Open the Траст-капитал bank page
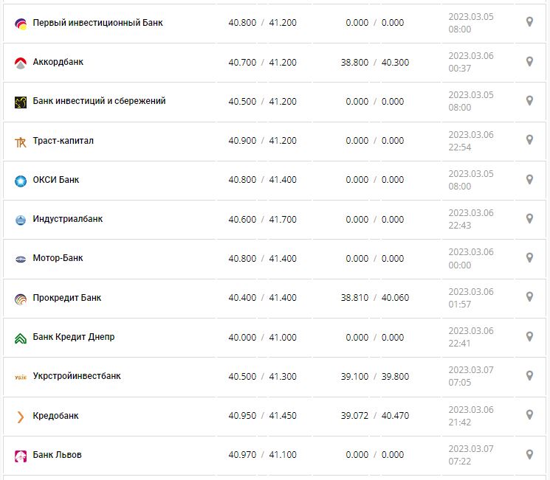This screenshot has width=550, height=480. (x=63, y=141)
